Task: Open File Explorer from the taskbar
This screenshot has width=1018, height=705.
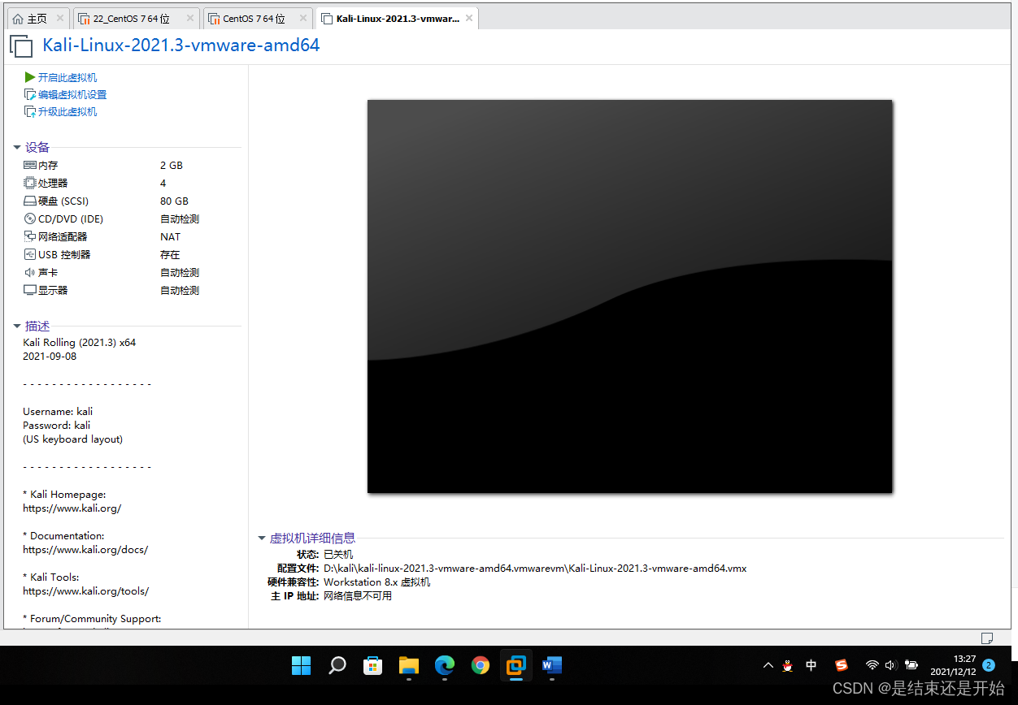Action: pyautogui.click(x=408, y=666)
